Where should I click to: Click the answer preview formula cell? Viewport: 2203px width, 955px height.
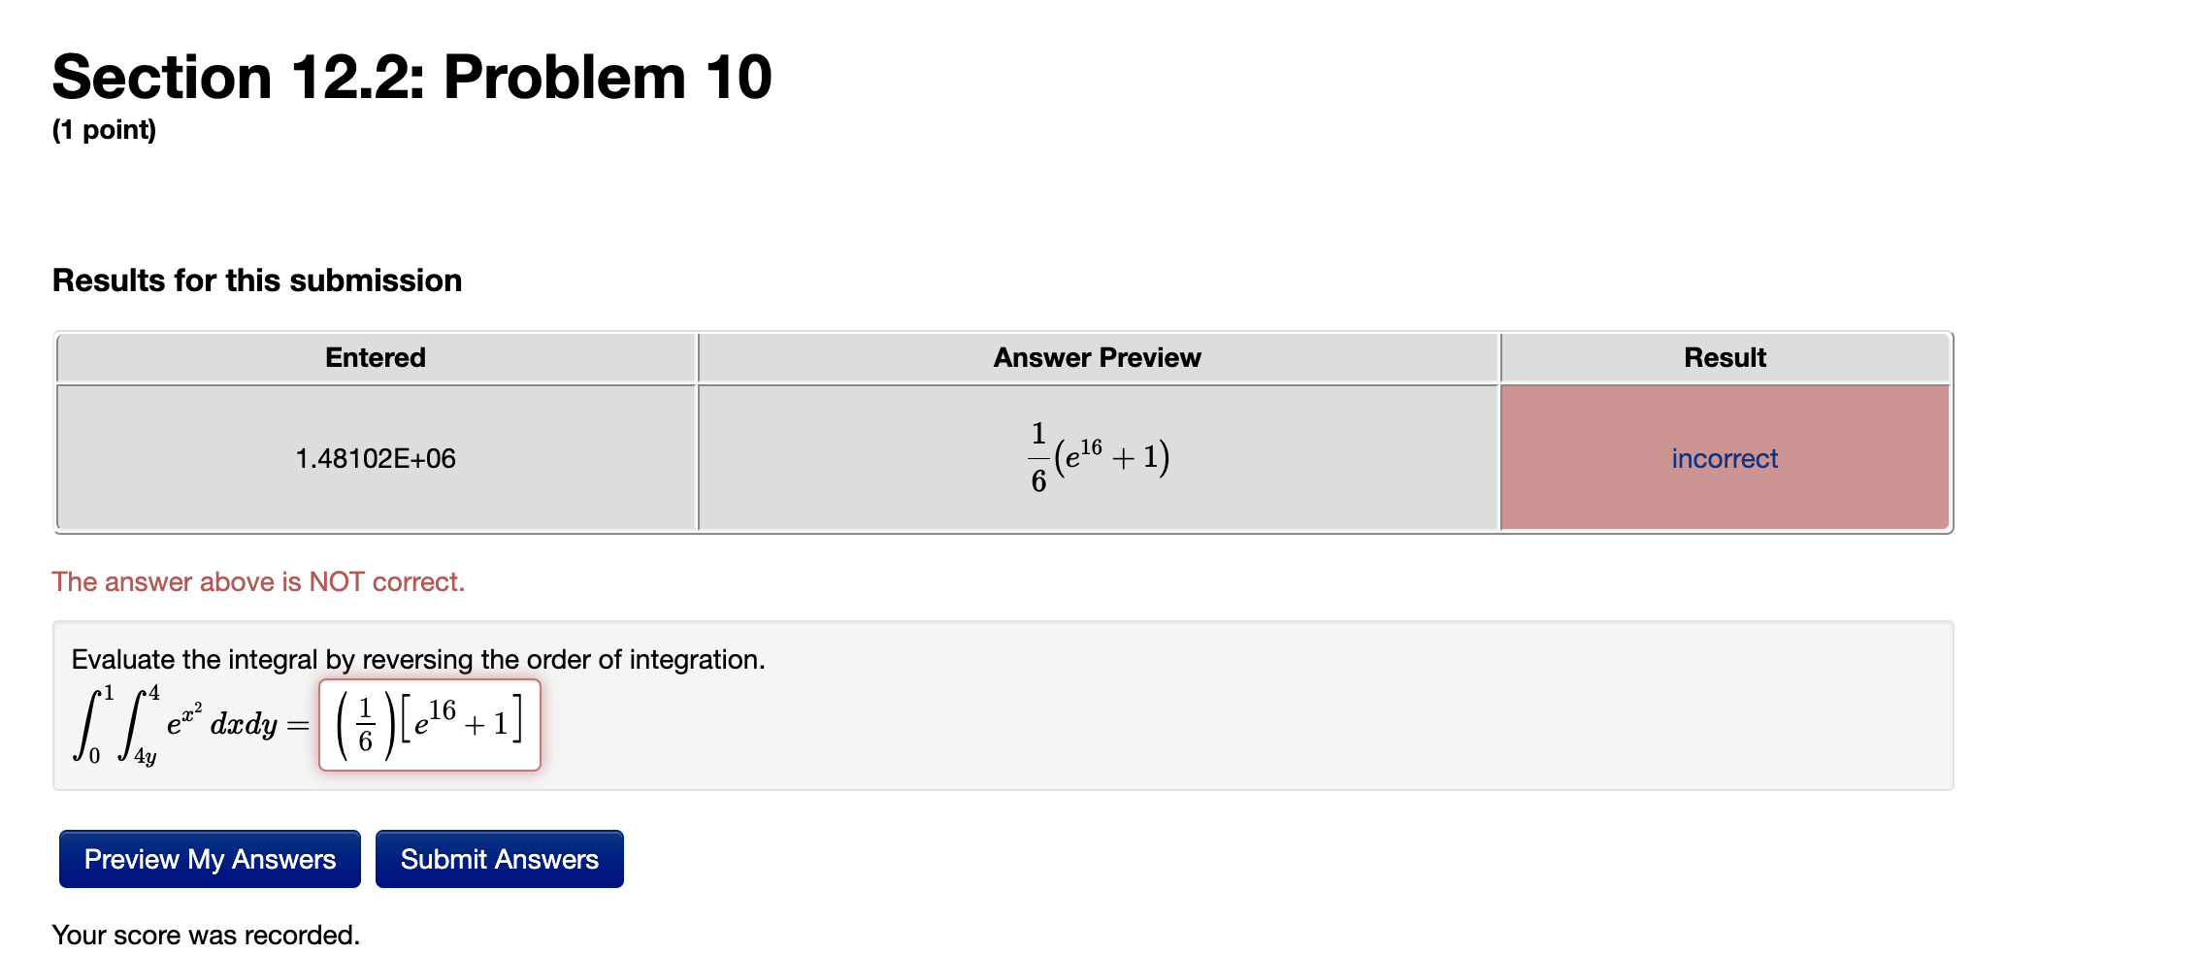(x=1097, y=456)
